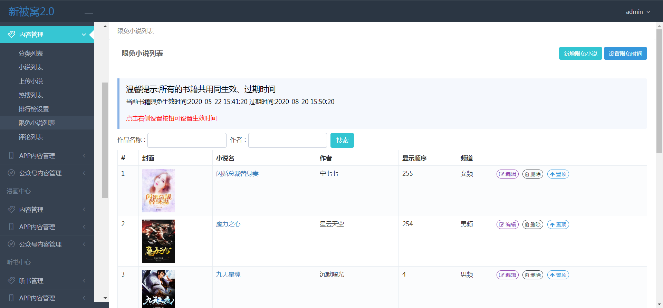Viewport: 663px width, 308px height.
Task: Click the hamburger menu icon in header
Action: (89, 11)
